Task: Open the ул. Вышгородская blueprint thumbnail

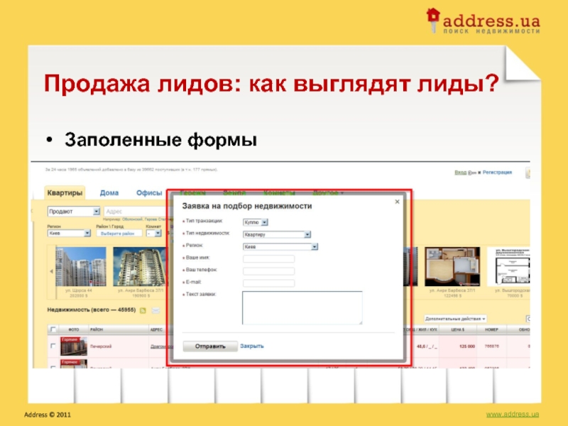Action: click(508, 267)
